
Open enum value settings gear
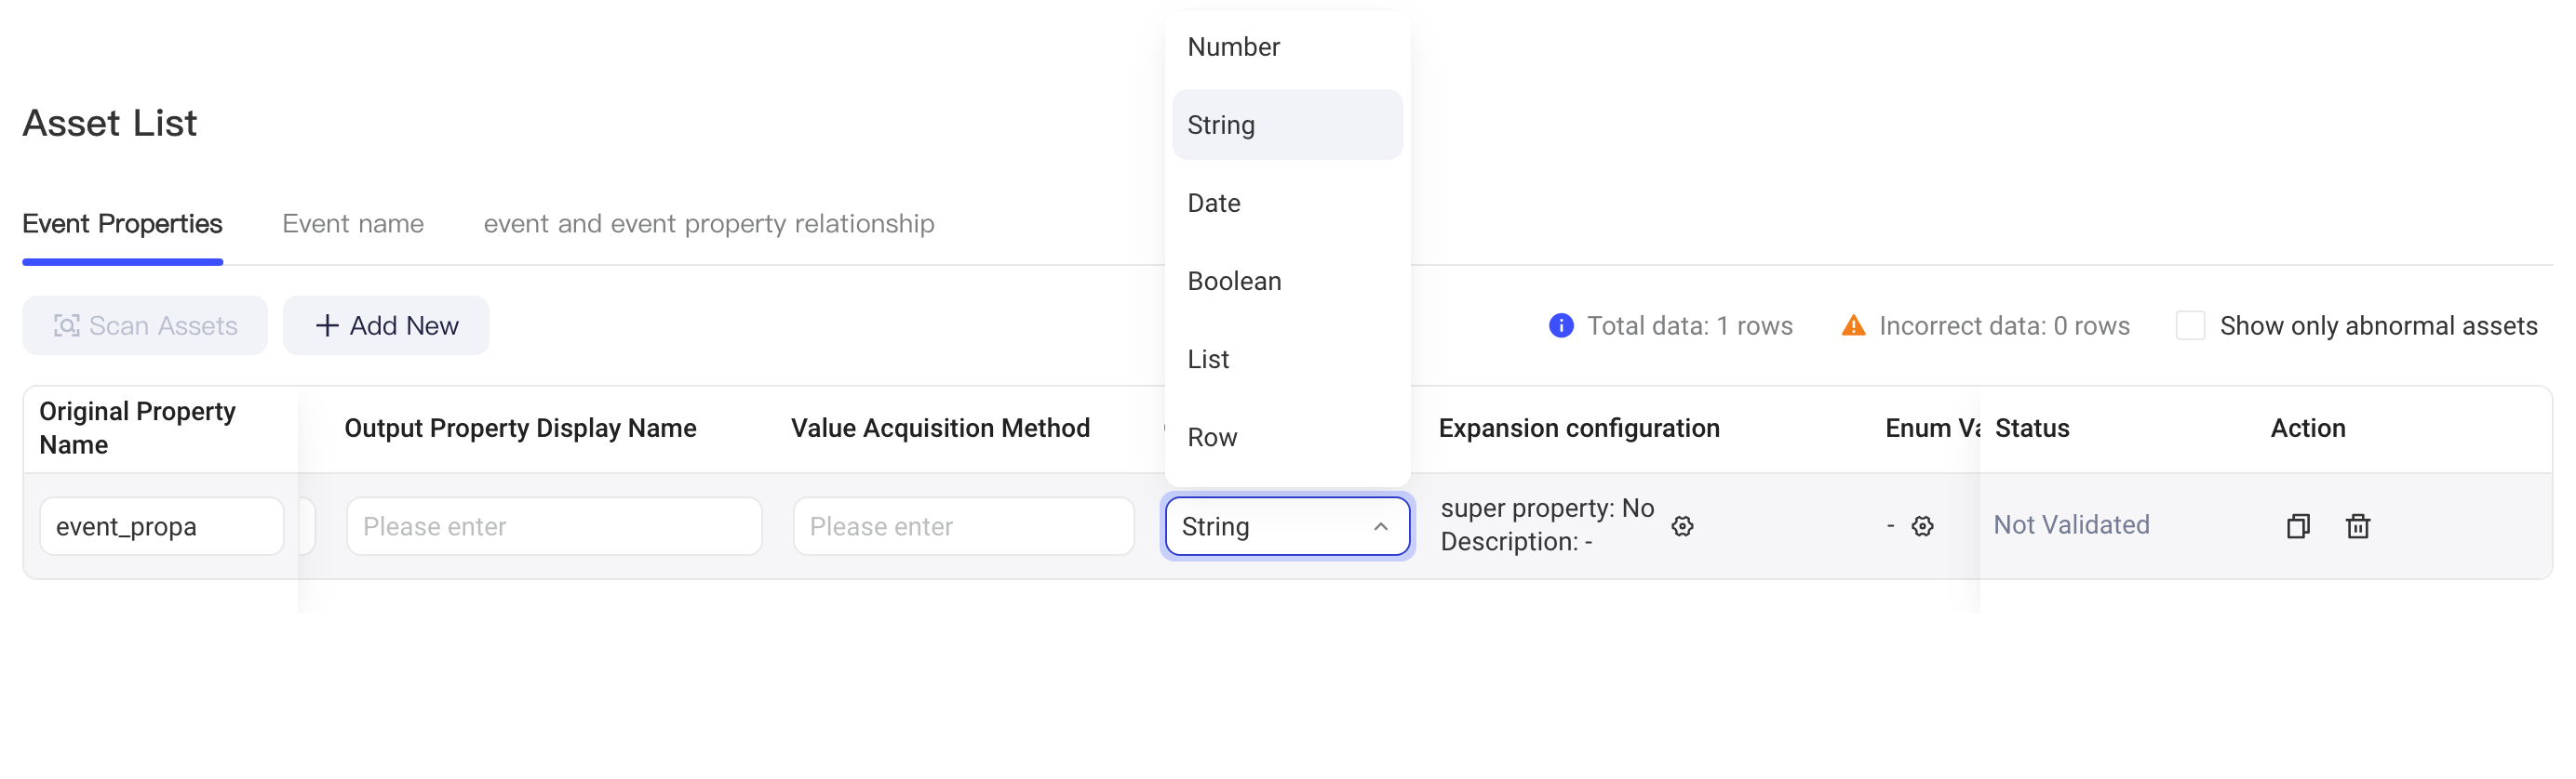1922,526
